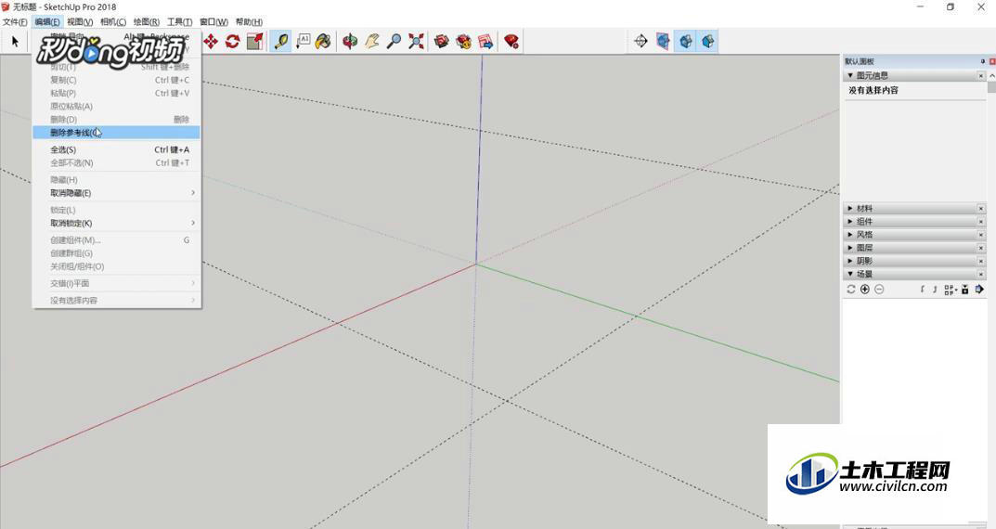Viewport: 996px width, 529px height.
Task: Open the 场景 details menu arrow icon
Action: point(979,290)
